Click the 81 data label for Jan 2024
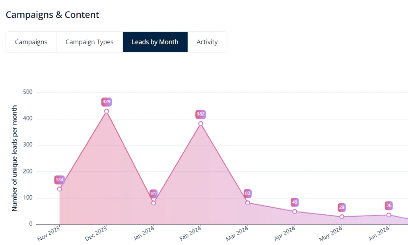This screenshot has height=245, width=408. (x=153, y=194)
